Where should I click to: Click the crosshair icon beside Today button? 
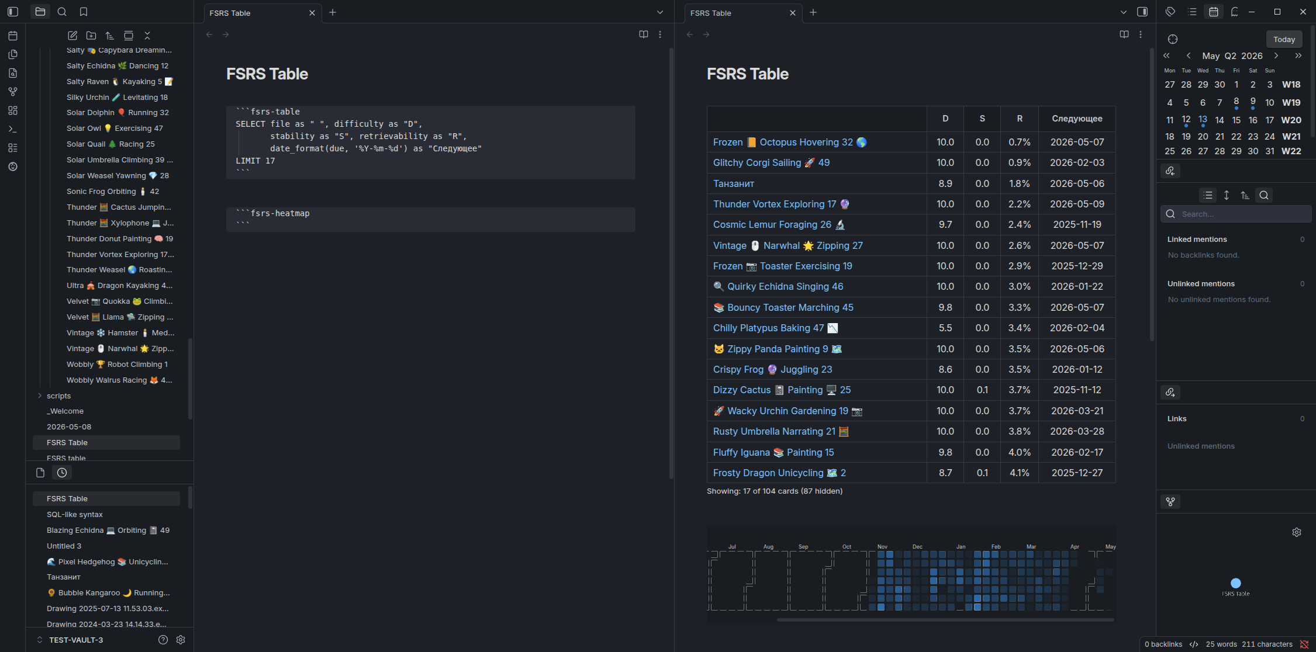(x=1173, y=39)
